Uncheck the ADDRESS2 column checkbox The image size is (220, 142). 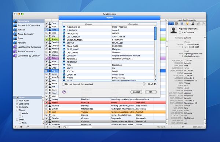click(64, 62)
